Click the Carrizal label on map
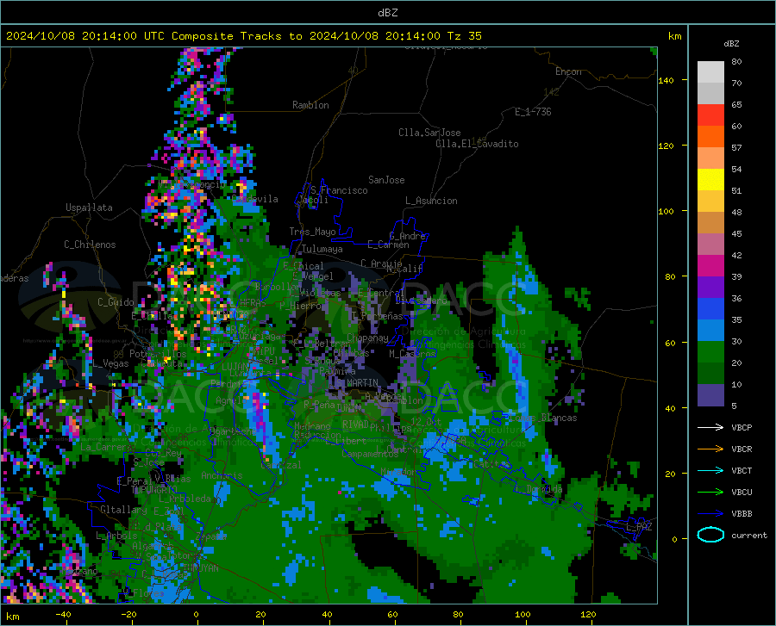Viewport: 776px width, 626px height. 280,465
